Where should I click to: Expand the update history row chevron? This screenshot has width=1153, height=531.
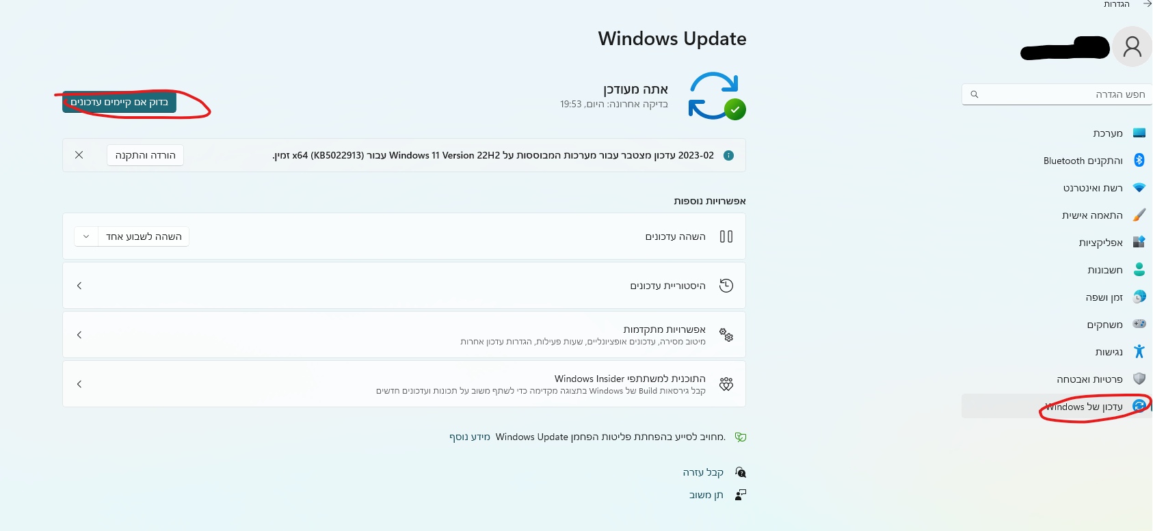pos(79,286)
